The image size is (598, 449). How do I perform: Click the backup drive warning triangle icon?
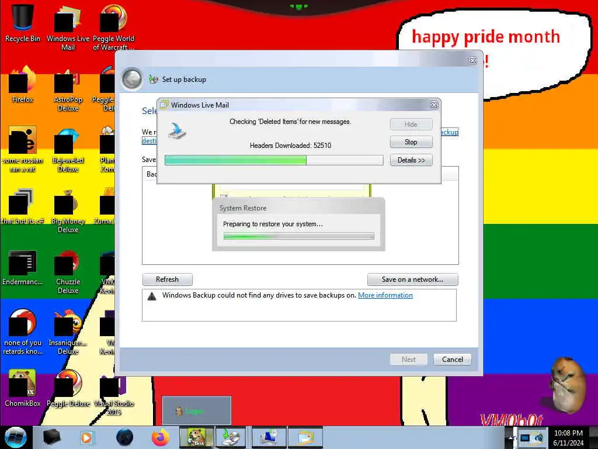point(152,296)
